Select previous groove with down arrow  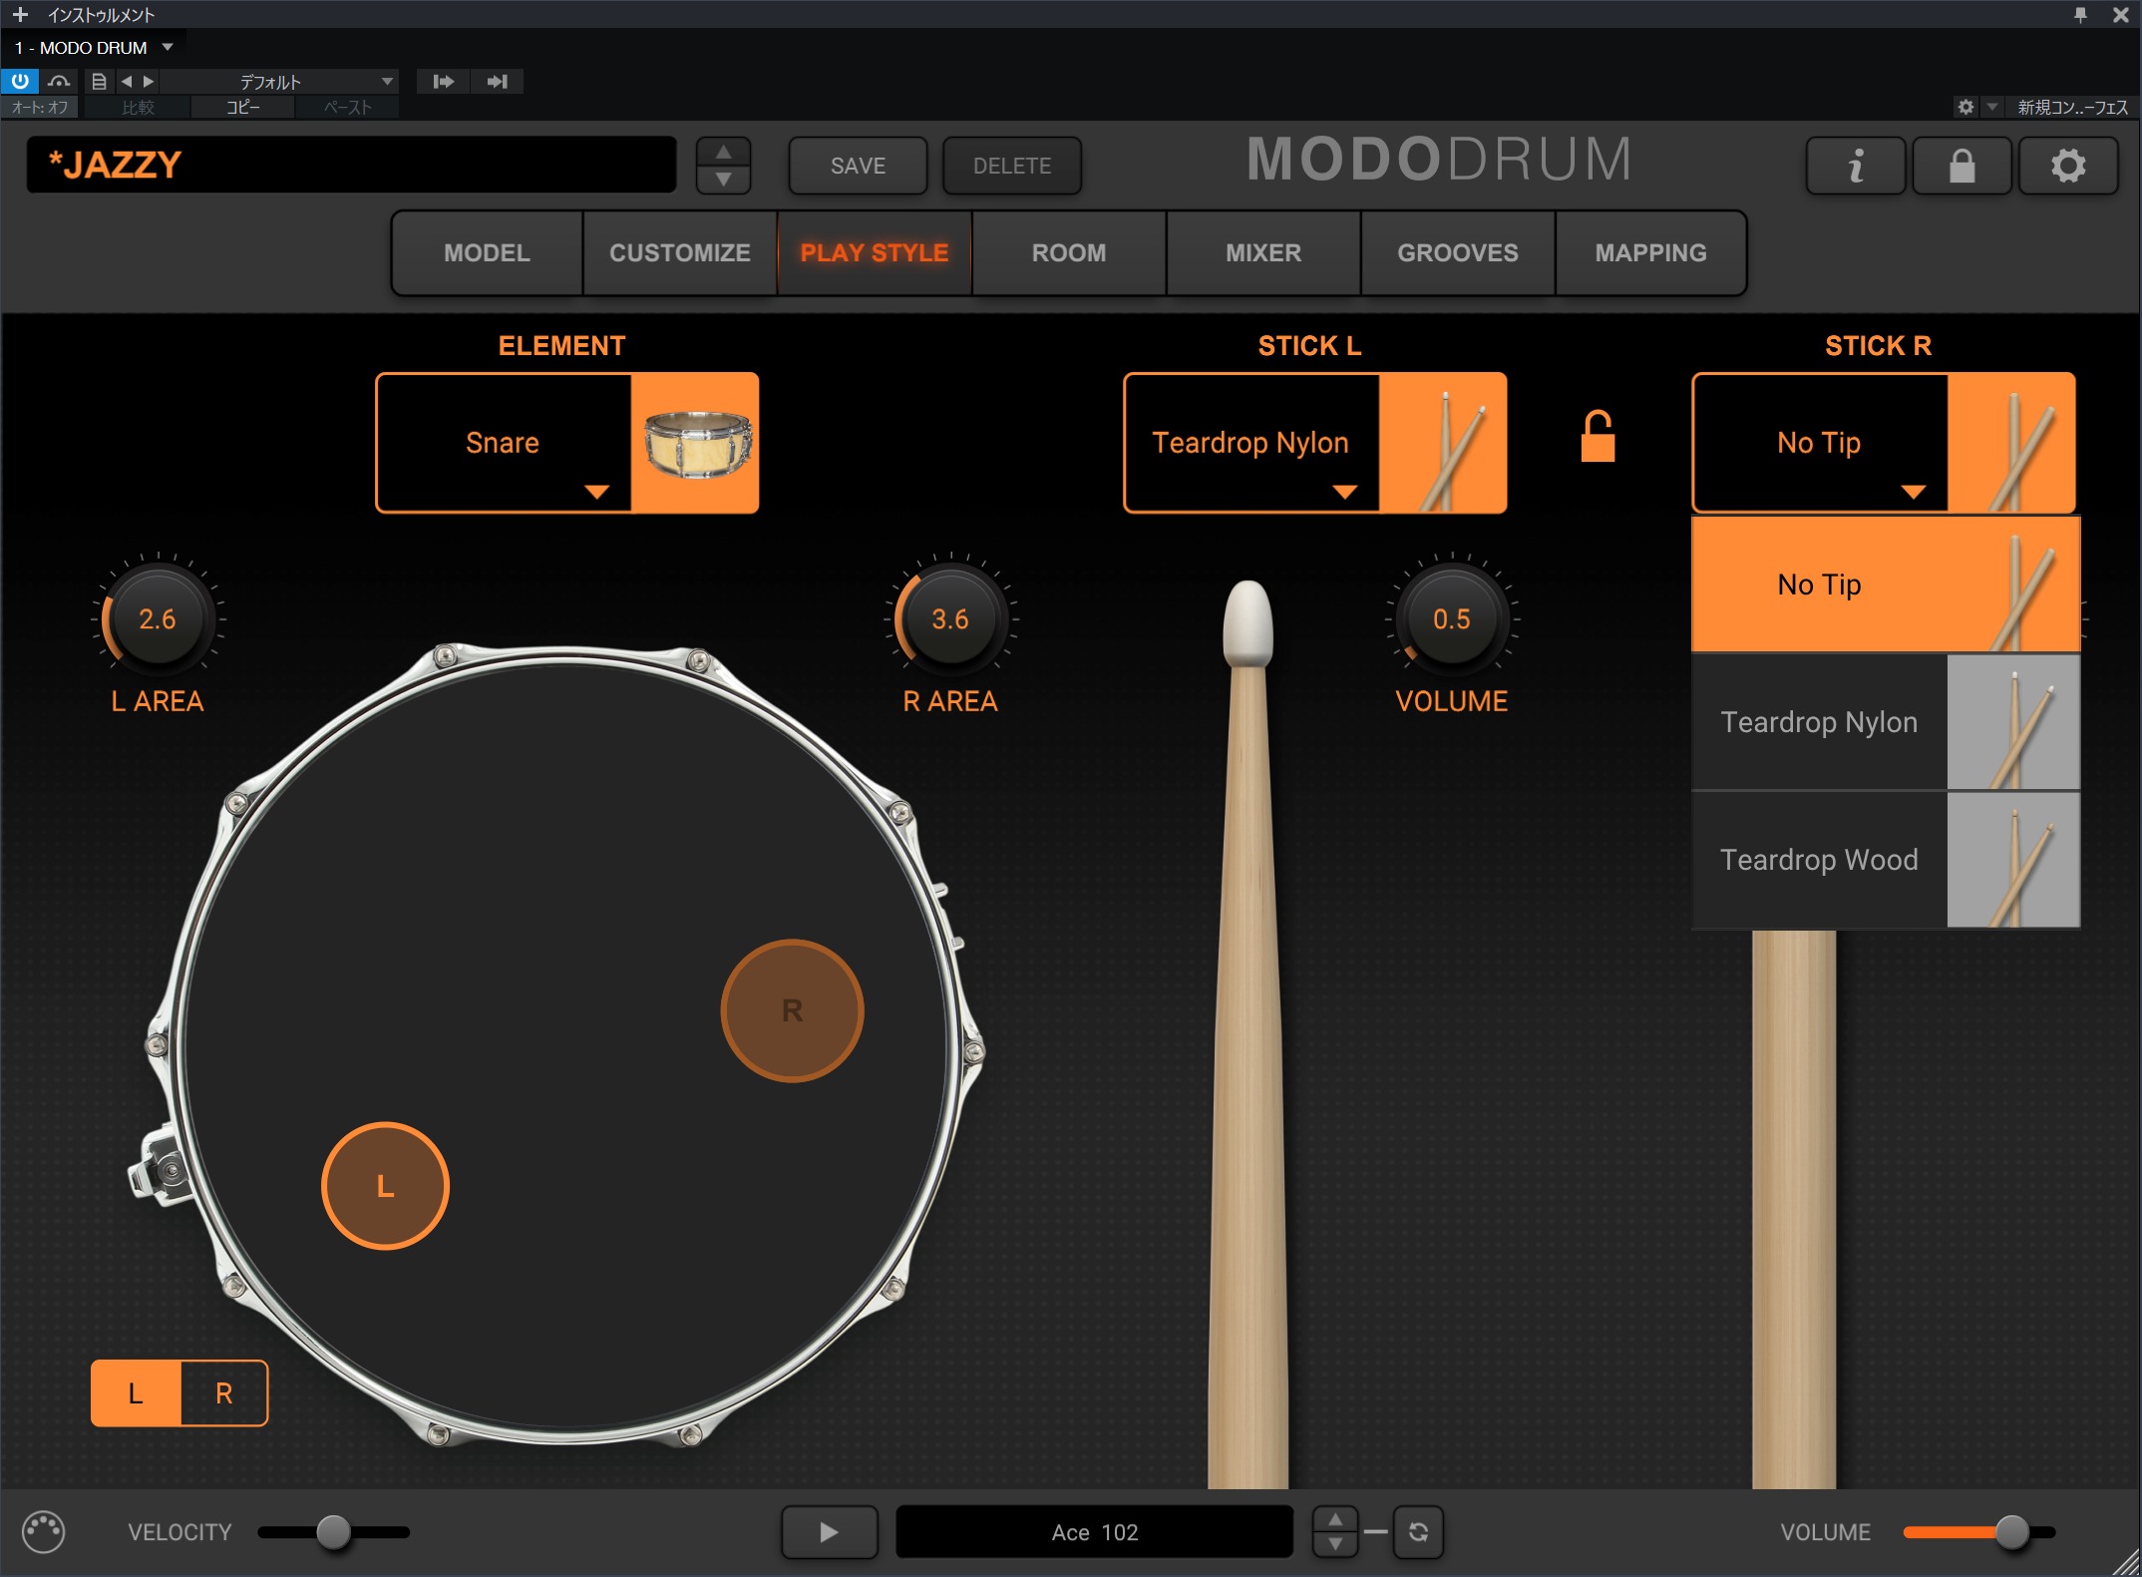tap(1335, 1544)
